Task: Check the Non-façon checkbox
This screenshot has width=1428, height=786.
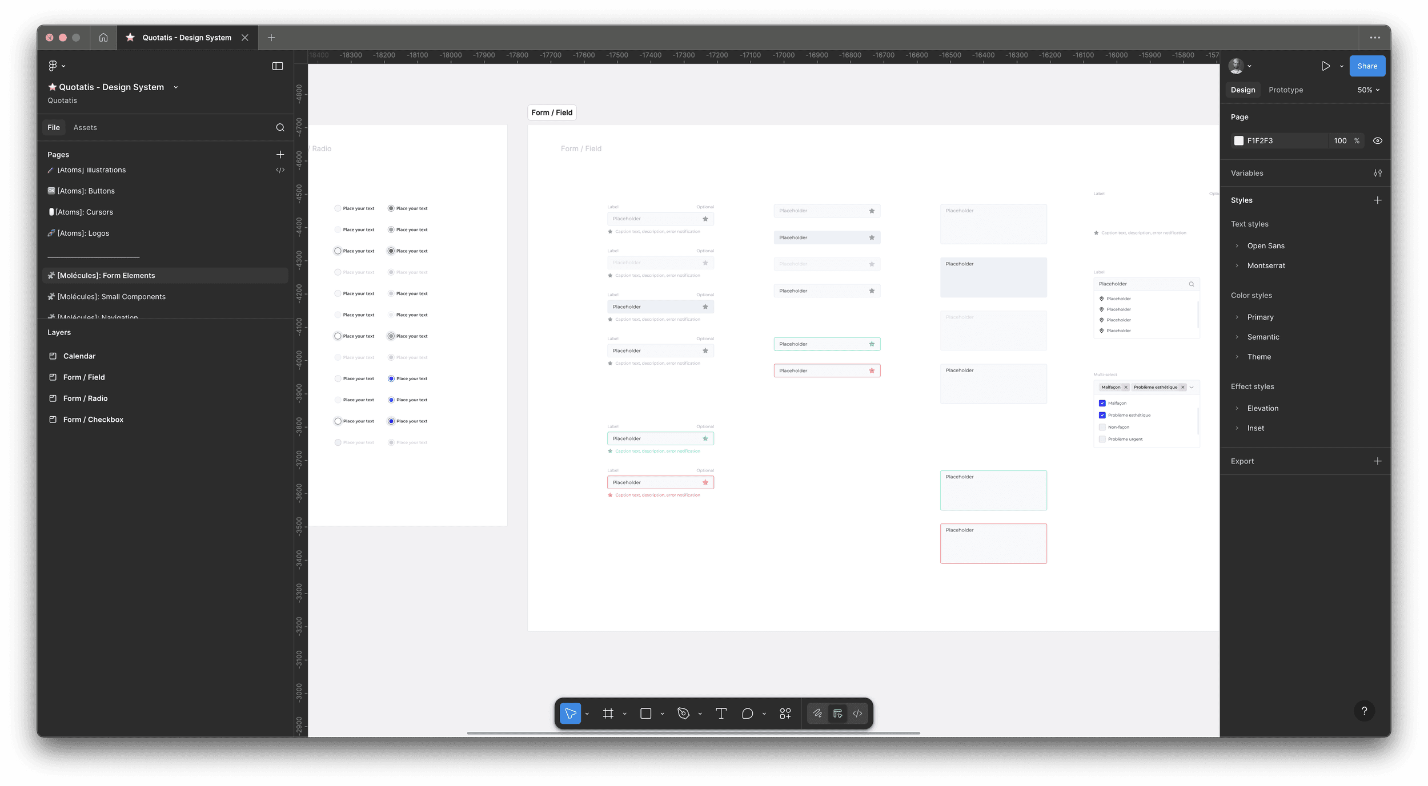Action: click(1102, 427)
